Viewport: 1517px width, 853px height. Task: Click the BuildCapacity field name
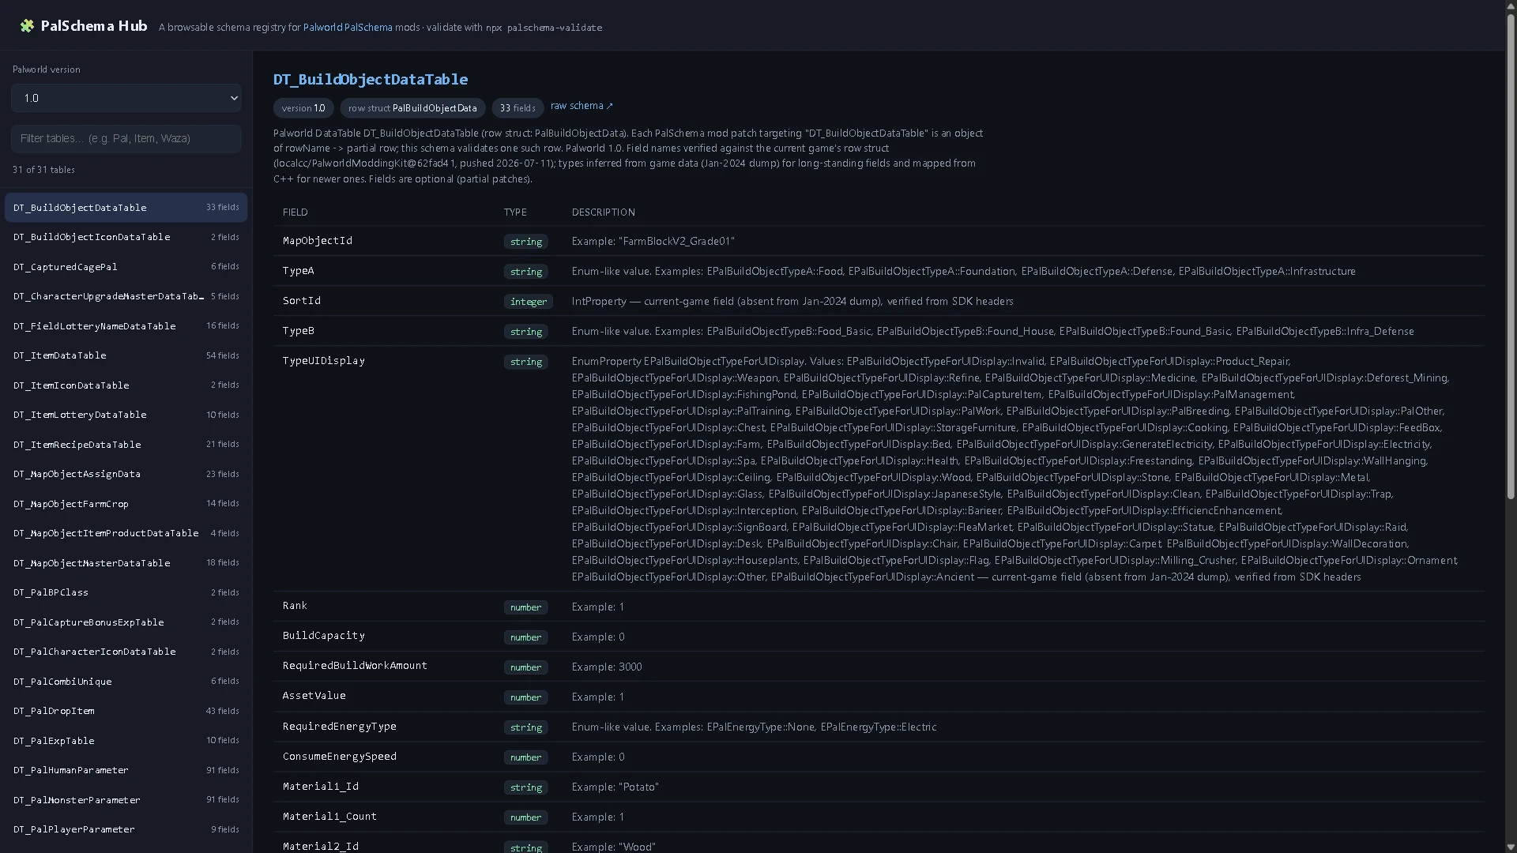click(x=324, y=636)
